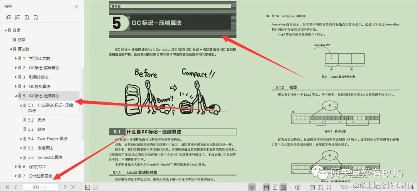Expand chapter 6 保守式GC
Image resolution: width=417 pixels, height=192 pixels.
(16, 167)
